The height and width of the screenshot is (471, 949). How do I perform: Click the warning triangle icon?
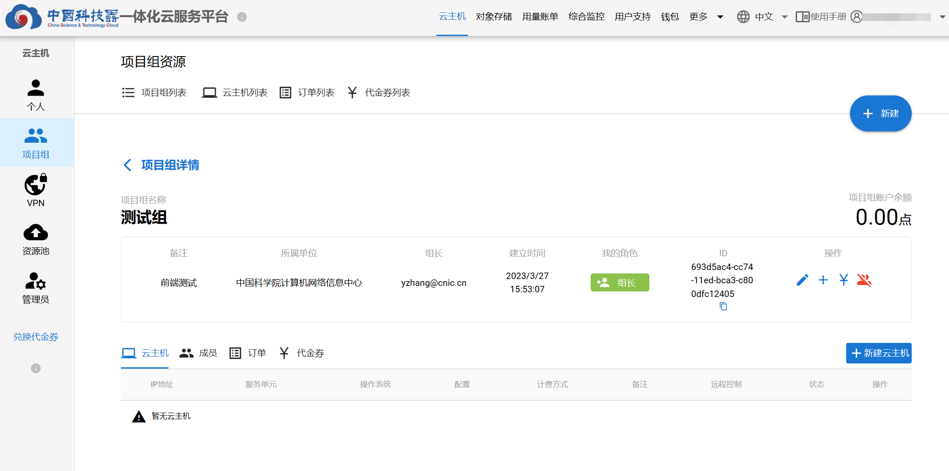(x=139, y=416)
